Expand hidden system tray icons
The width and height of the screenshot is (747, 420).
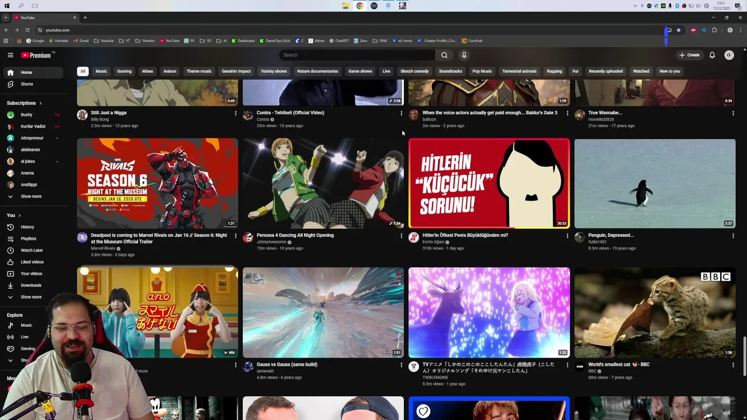pyautogui.click(x=635, y=6)
